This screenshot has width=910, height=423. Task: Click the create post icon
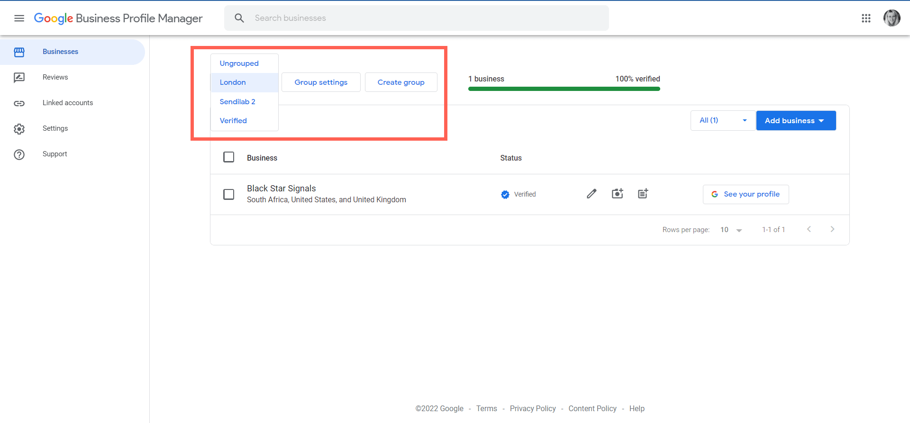643,194
